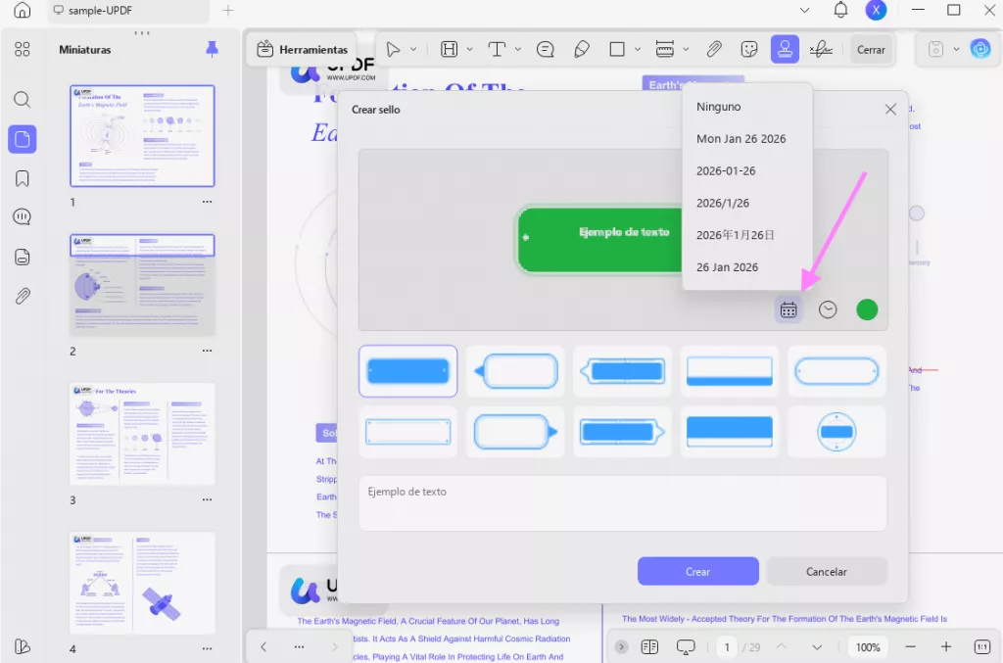
Task: Select the signature tool
Action: (x=821, y=49)
